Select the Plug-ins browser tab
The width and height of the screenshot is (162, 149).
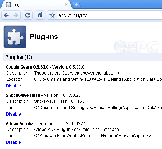(36, 5)
